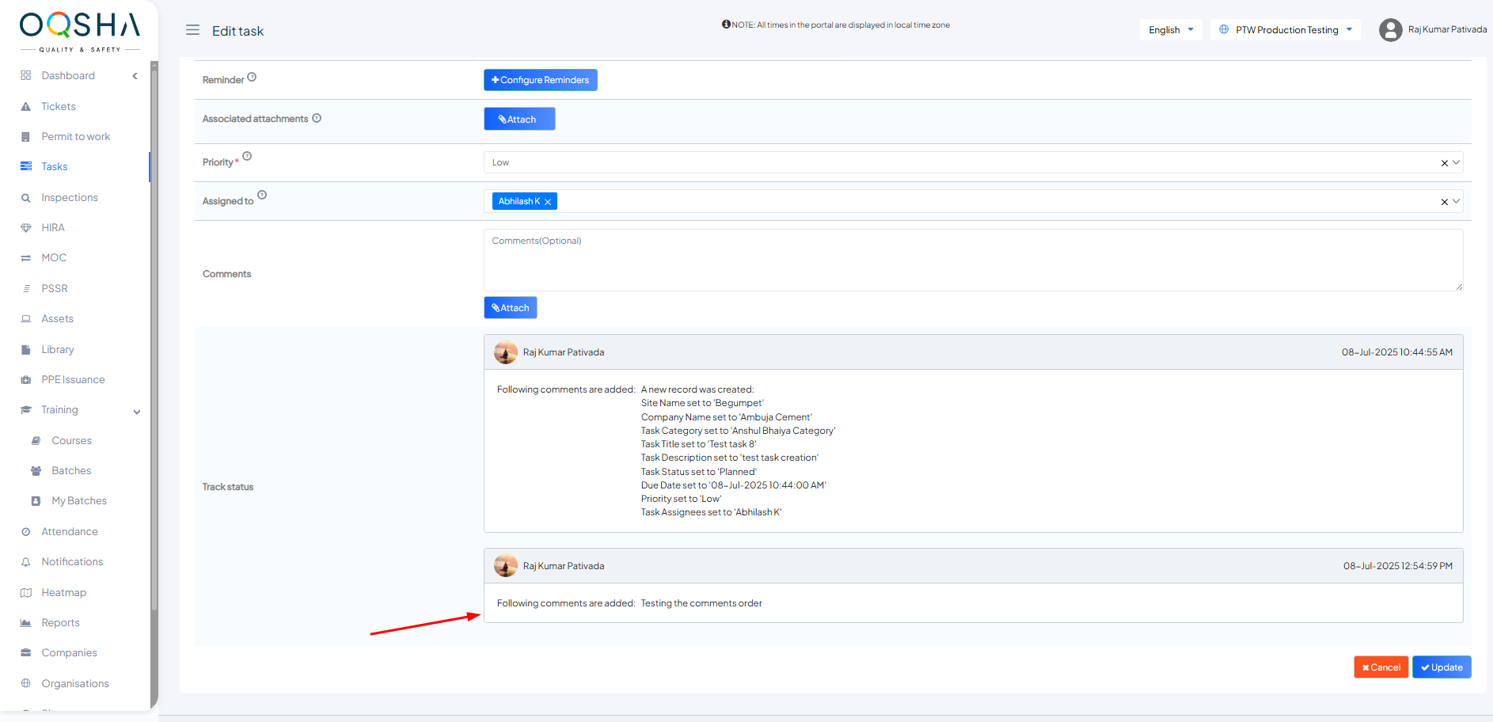Click the hamburger menu icon
1493x722 pixels.
tap(192, 30)
